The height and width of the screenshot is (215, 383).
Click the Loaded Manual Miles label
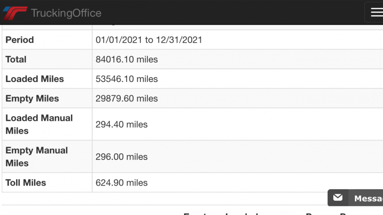tap(39, 124)
